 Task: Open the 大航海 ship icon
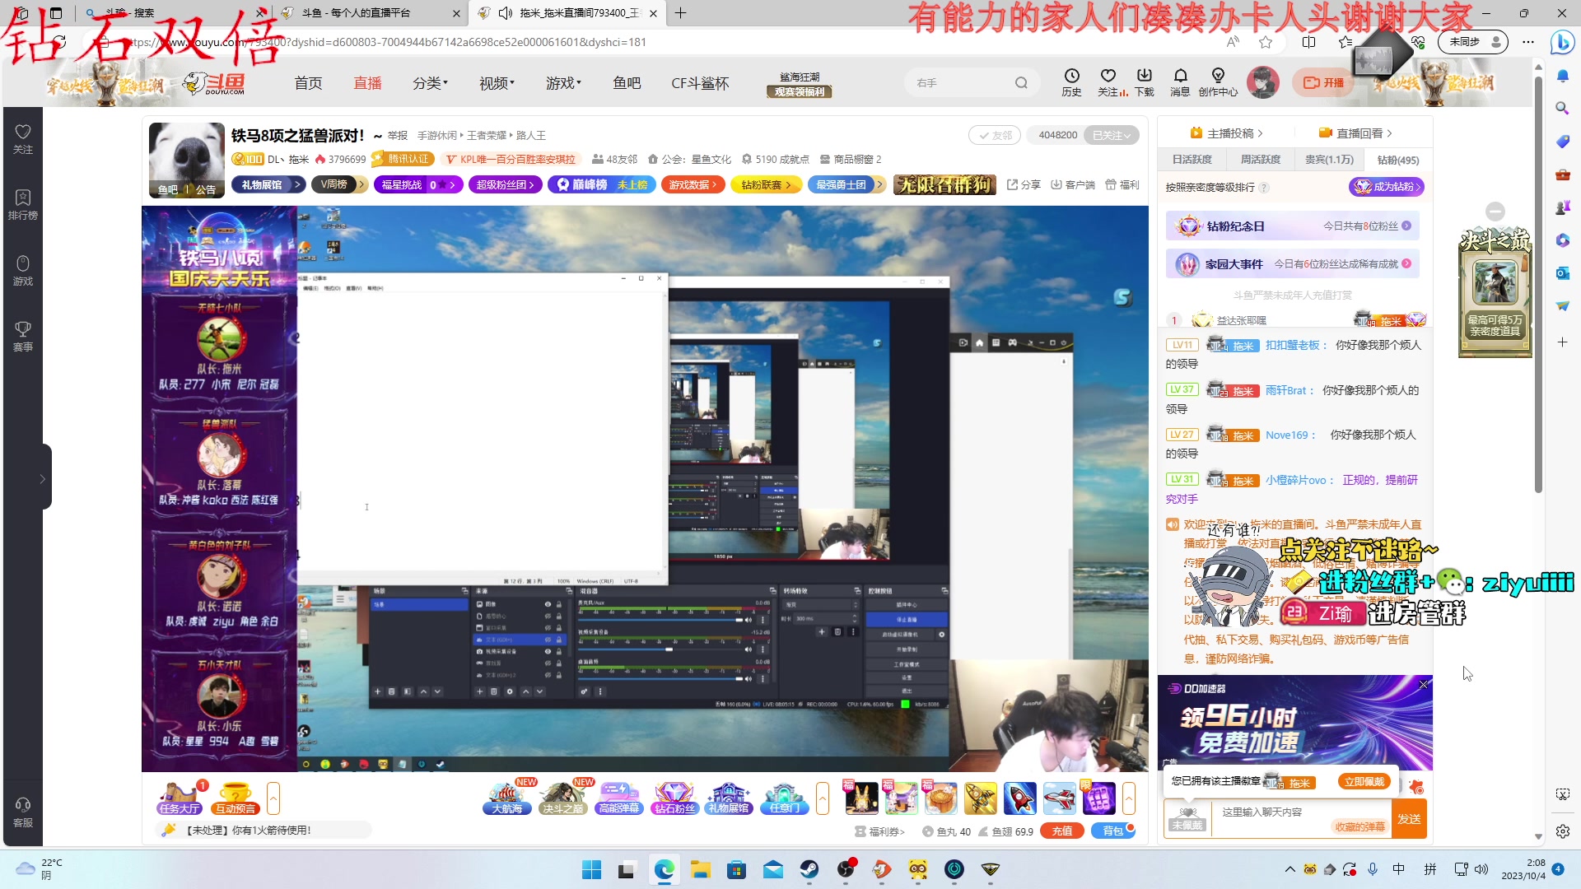tap(507, 798)
